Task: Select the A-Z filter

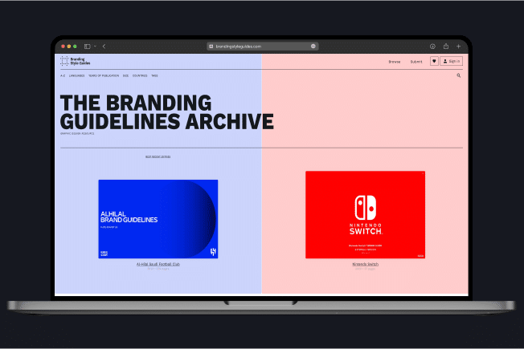Action: coord(63,75)
